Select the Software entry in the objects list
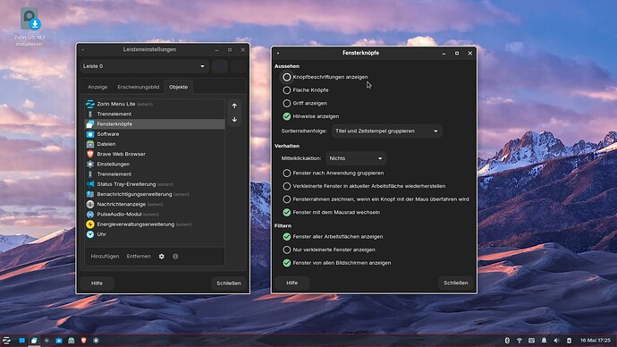617x347 pixels. 155,134
